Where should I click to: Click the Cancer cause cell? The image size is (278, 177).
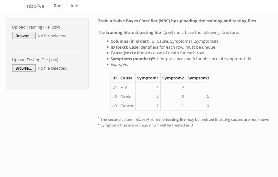pos(127,106)
